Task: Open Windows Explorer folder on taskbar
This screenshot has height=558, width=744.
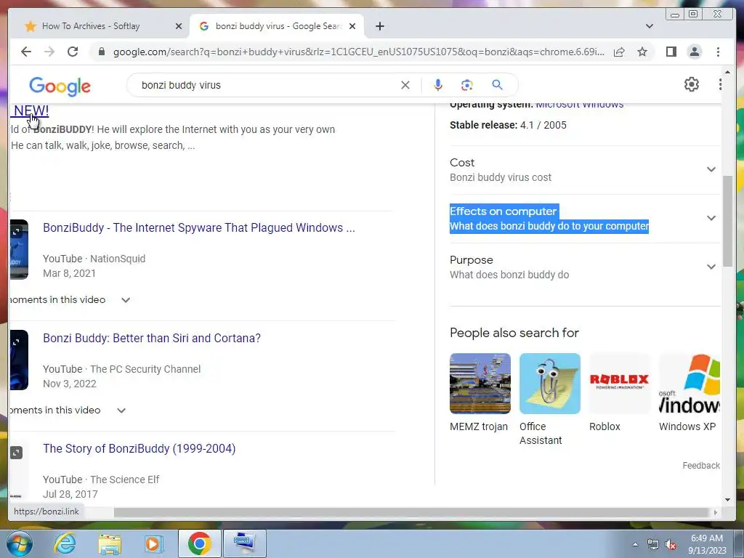Action: pos(110,544)
